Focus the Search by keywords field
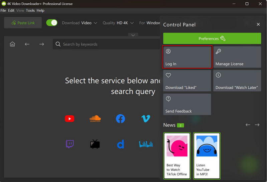The width and height of the screenshot is (267, 182). [106, 44]
